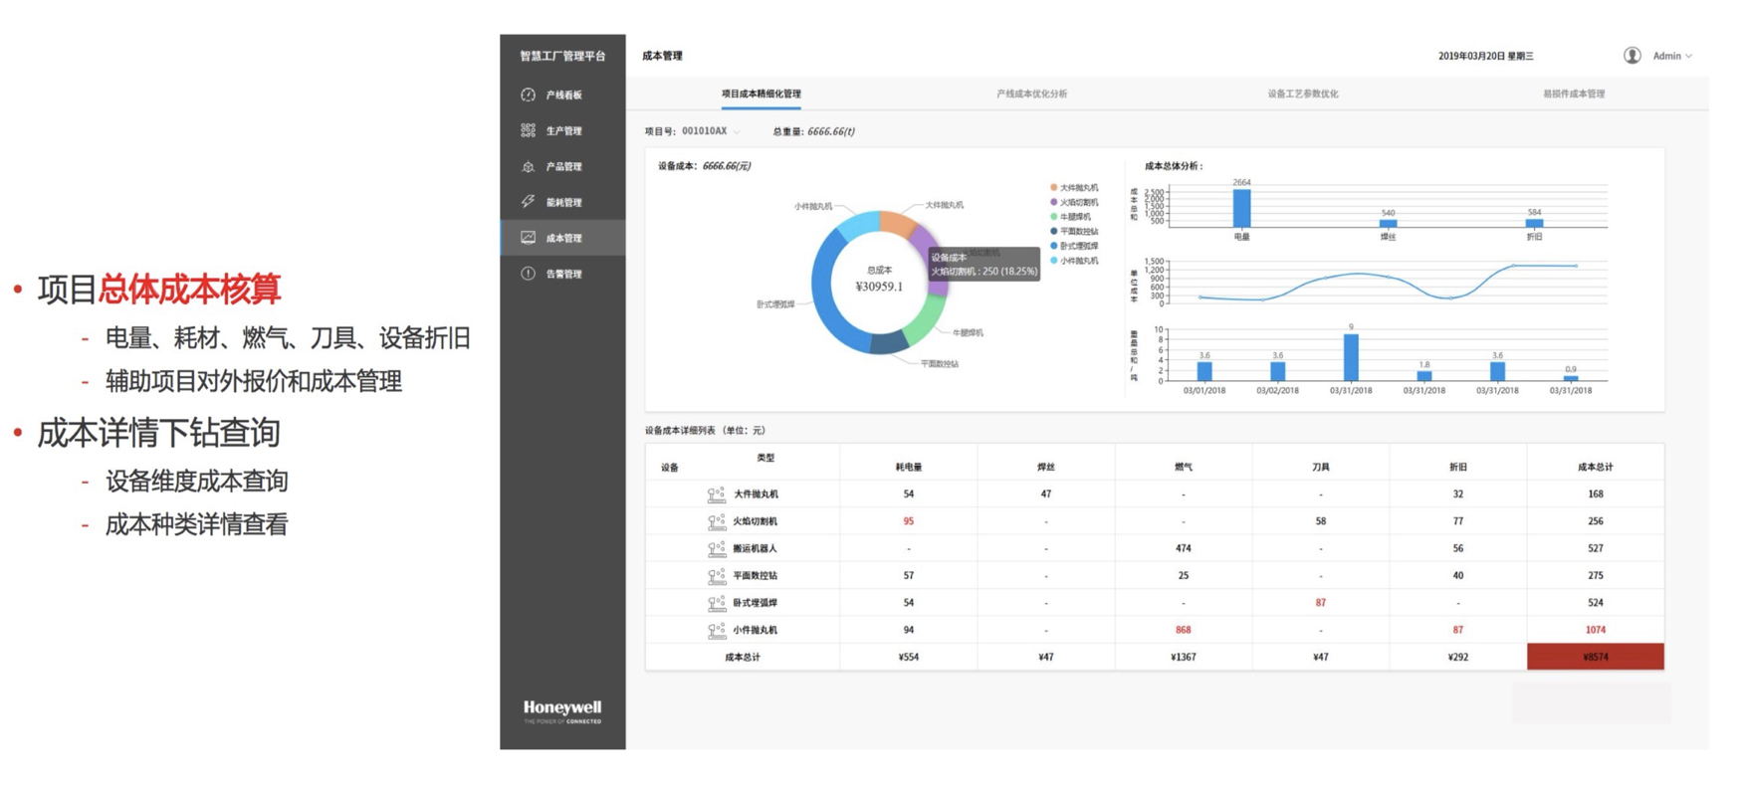Click the ¥1367 燃气 total cell
The width and height of the screenshot is (1742, 788).
(1184, 657)
